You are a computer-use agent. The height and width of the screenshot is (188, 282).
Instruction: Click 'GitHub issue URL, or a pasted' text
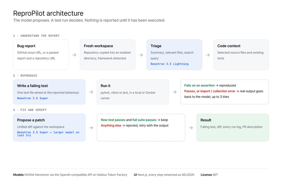point(38,53)
